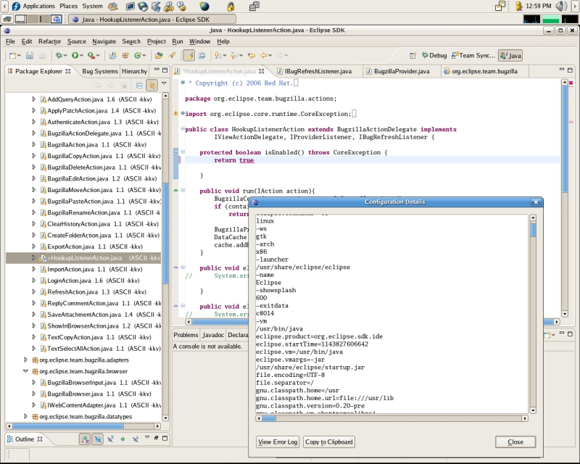580x464 pixels.
Task: Click the Last Edit Location icon
Action: click(x=252, y=56)
